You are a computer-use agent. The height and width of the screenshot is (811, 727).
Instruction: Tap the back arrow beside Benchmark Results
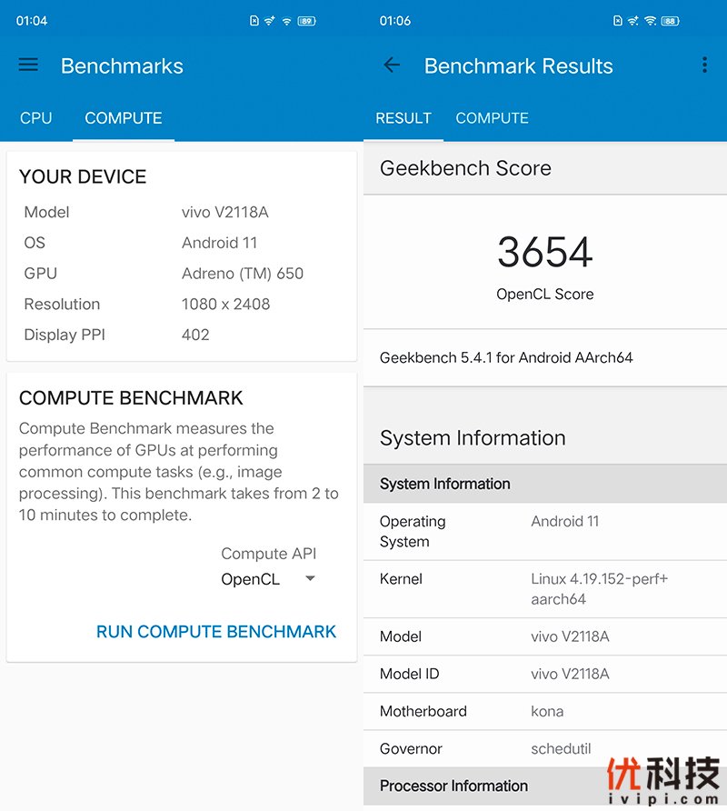point(392,65)
